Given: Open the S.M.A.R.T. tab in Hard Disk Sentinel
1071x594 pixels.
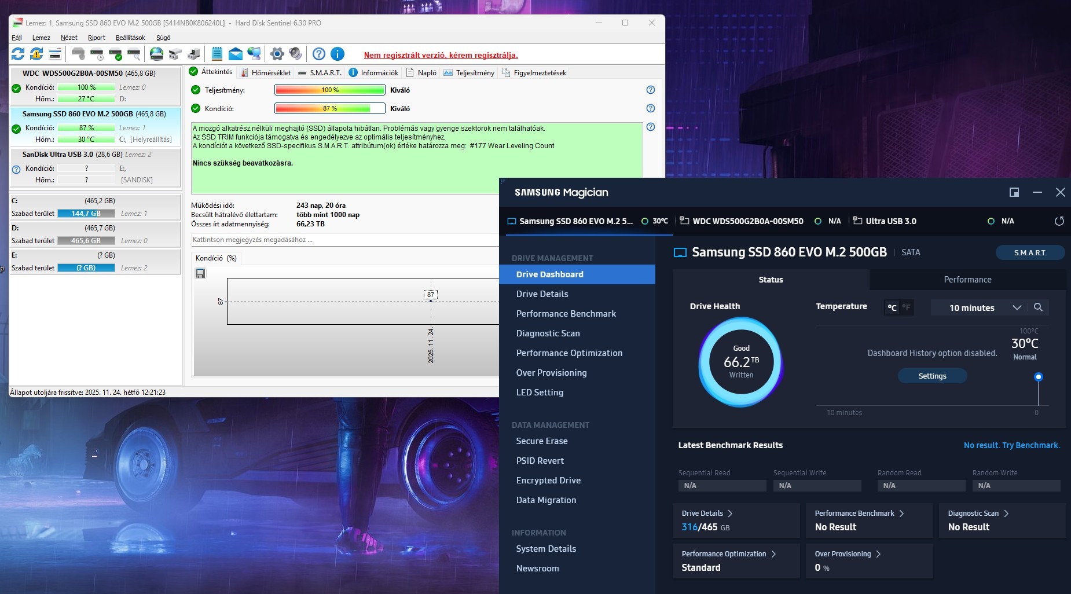Looking at the screenshot, I should point(320,72).
